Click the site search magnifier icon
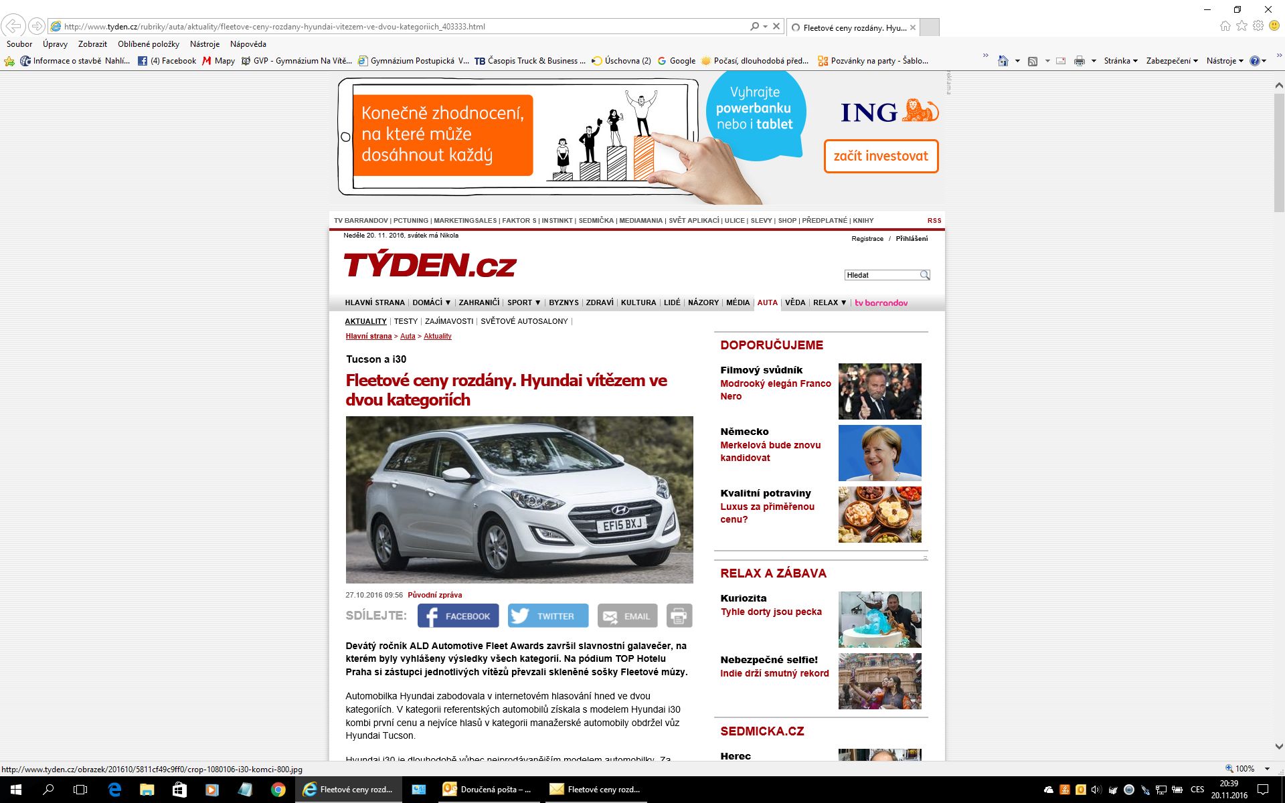The height and width of the screenshot is (803, 1285). tap(924, 275)
